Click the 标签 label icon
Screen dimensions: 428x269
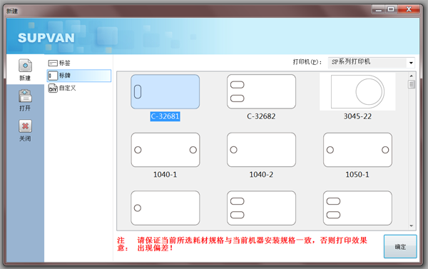click(53, 63)
